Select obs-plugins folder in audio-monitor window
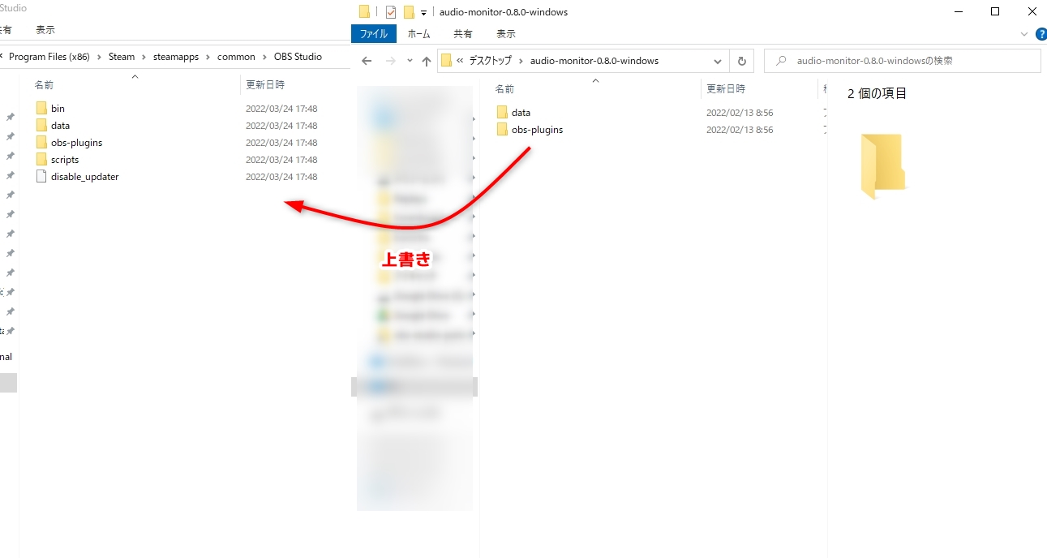The image size is (1047, 558). point(536,130)
